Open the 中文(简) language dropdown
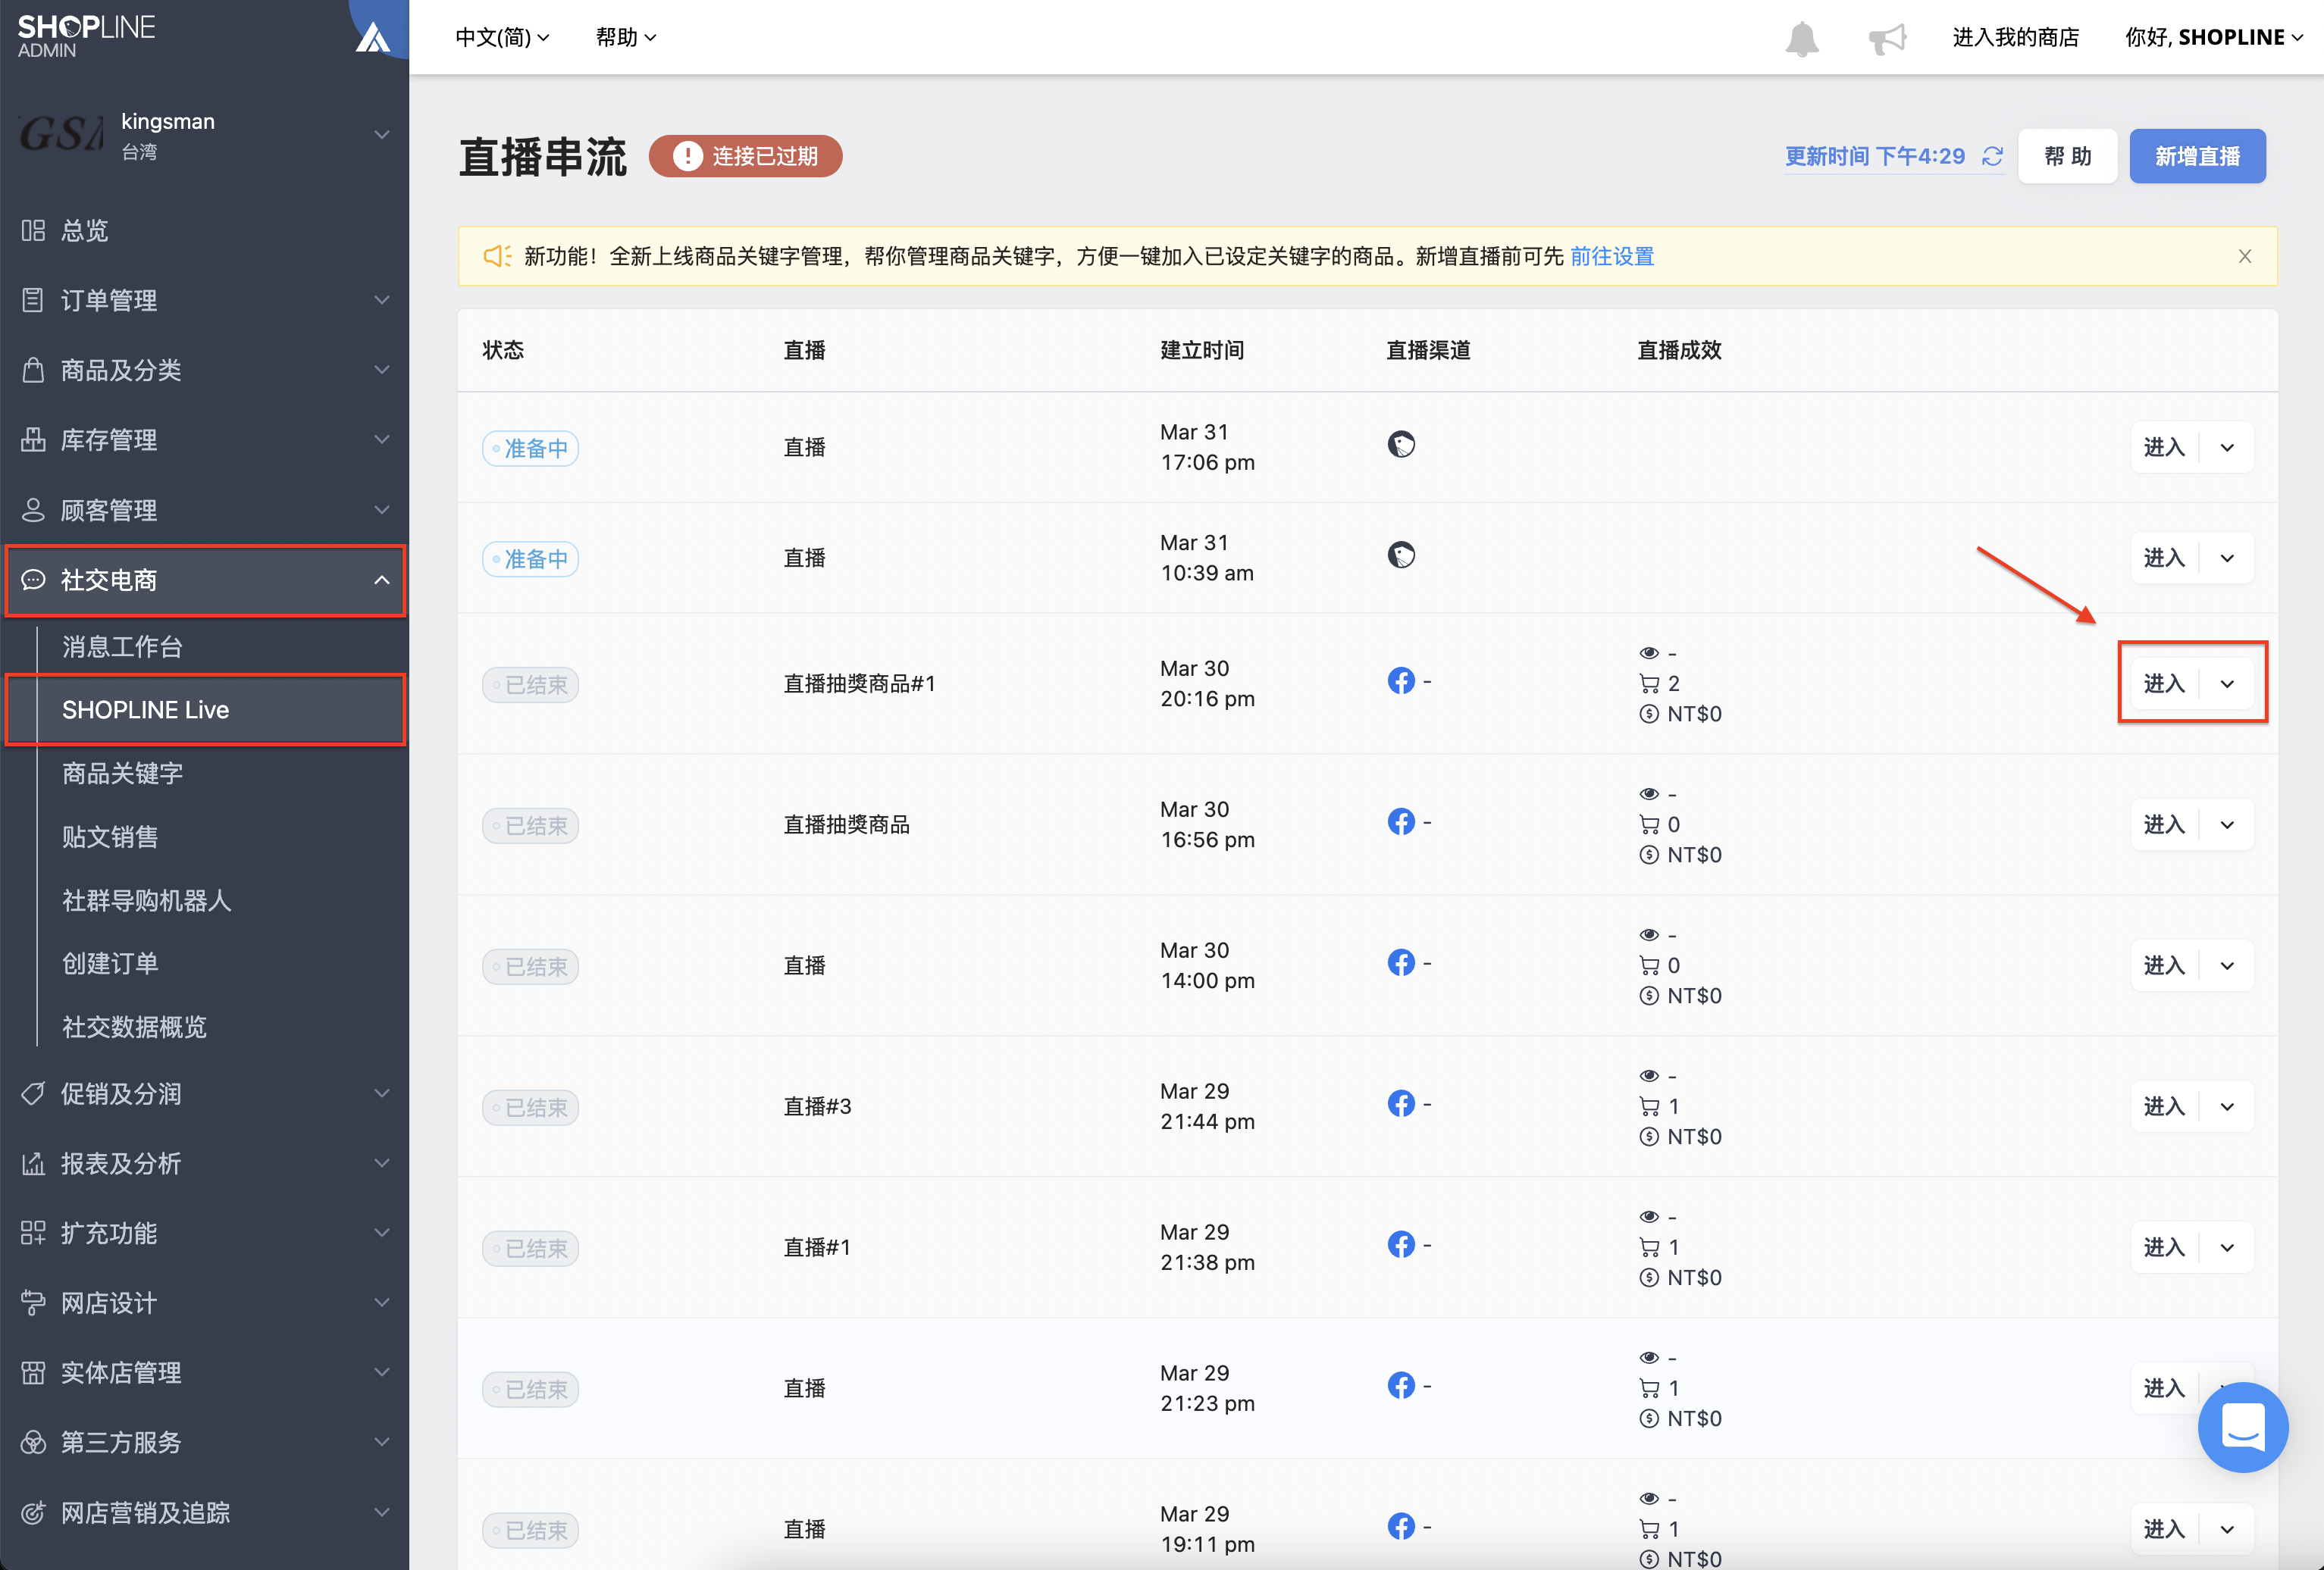 click(502, 38)
